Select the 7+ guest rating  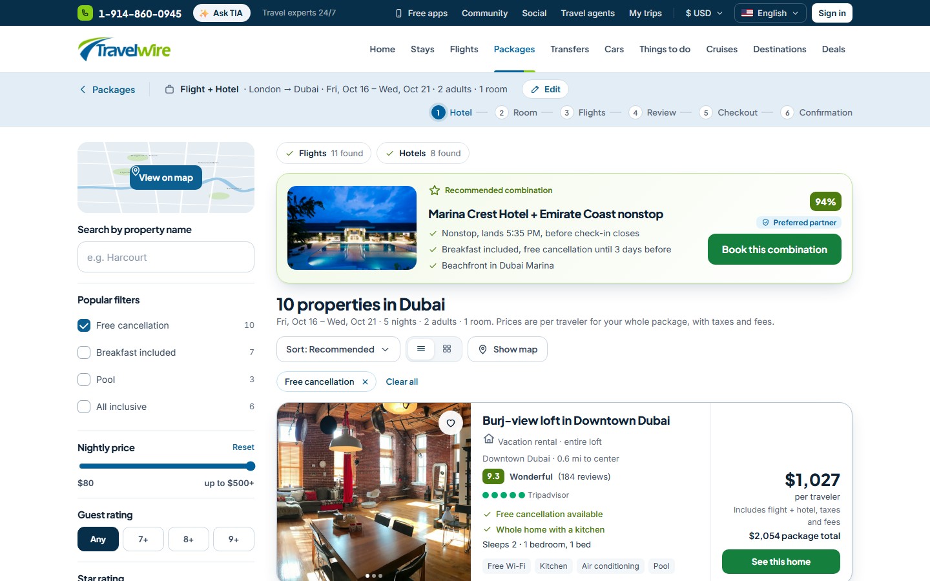[x=143, y=539]
